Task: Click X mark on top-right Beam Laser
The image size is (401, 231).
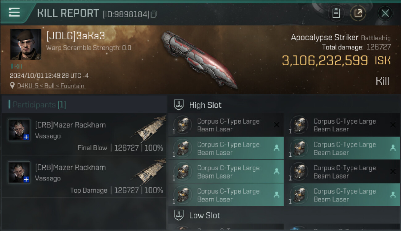Action: (x=393, y=125)
